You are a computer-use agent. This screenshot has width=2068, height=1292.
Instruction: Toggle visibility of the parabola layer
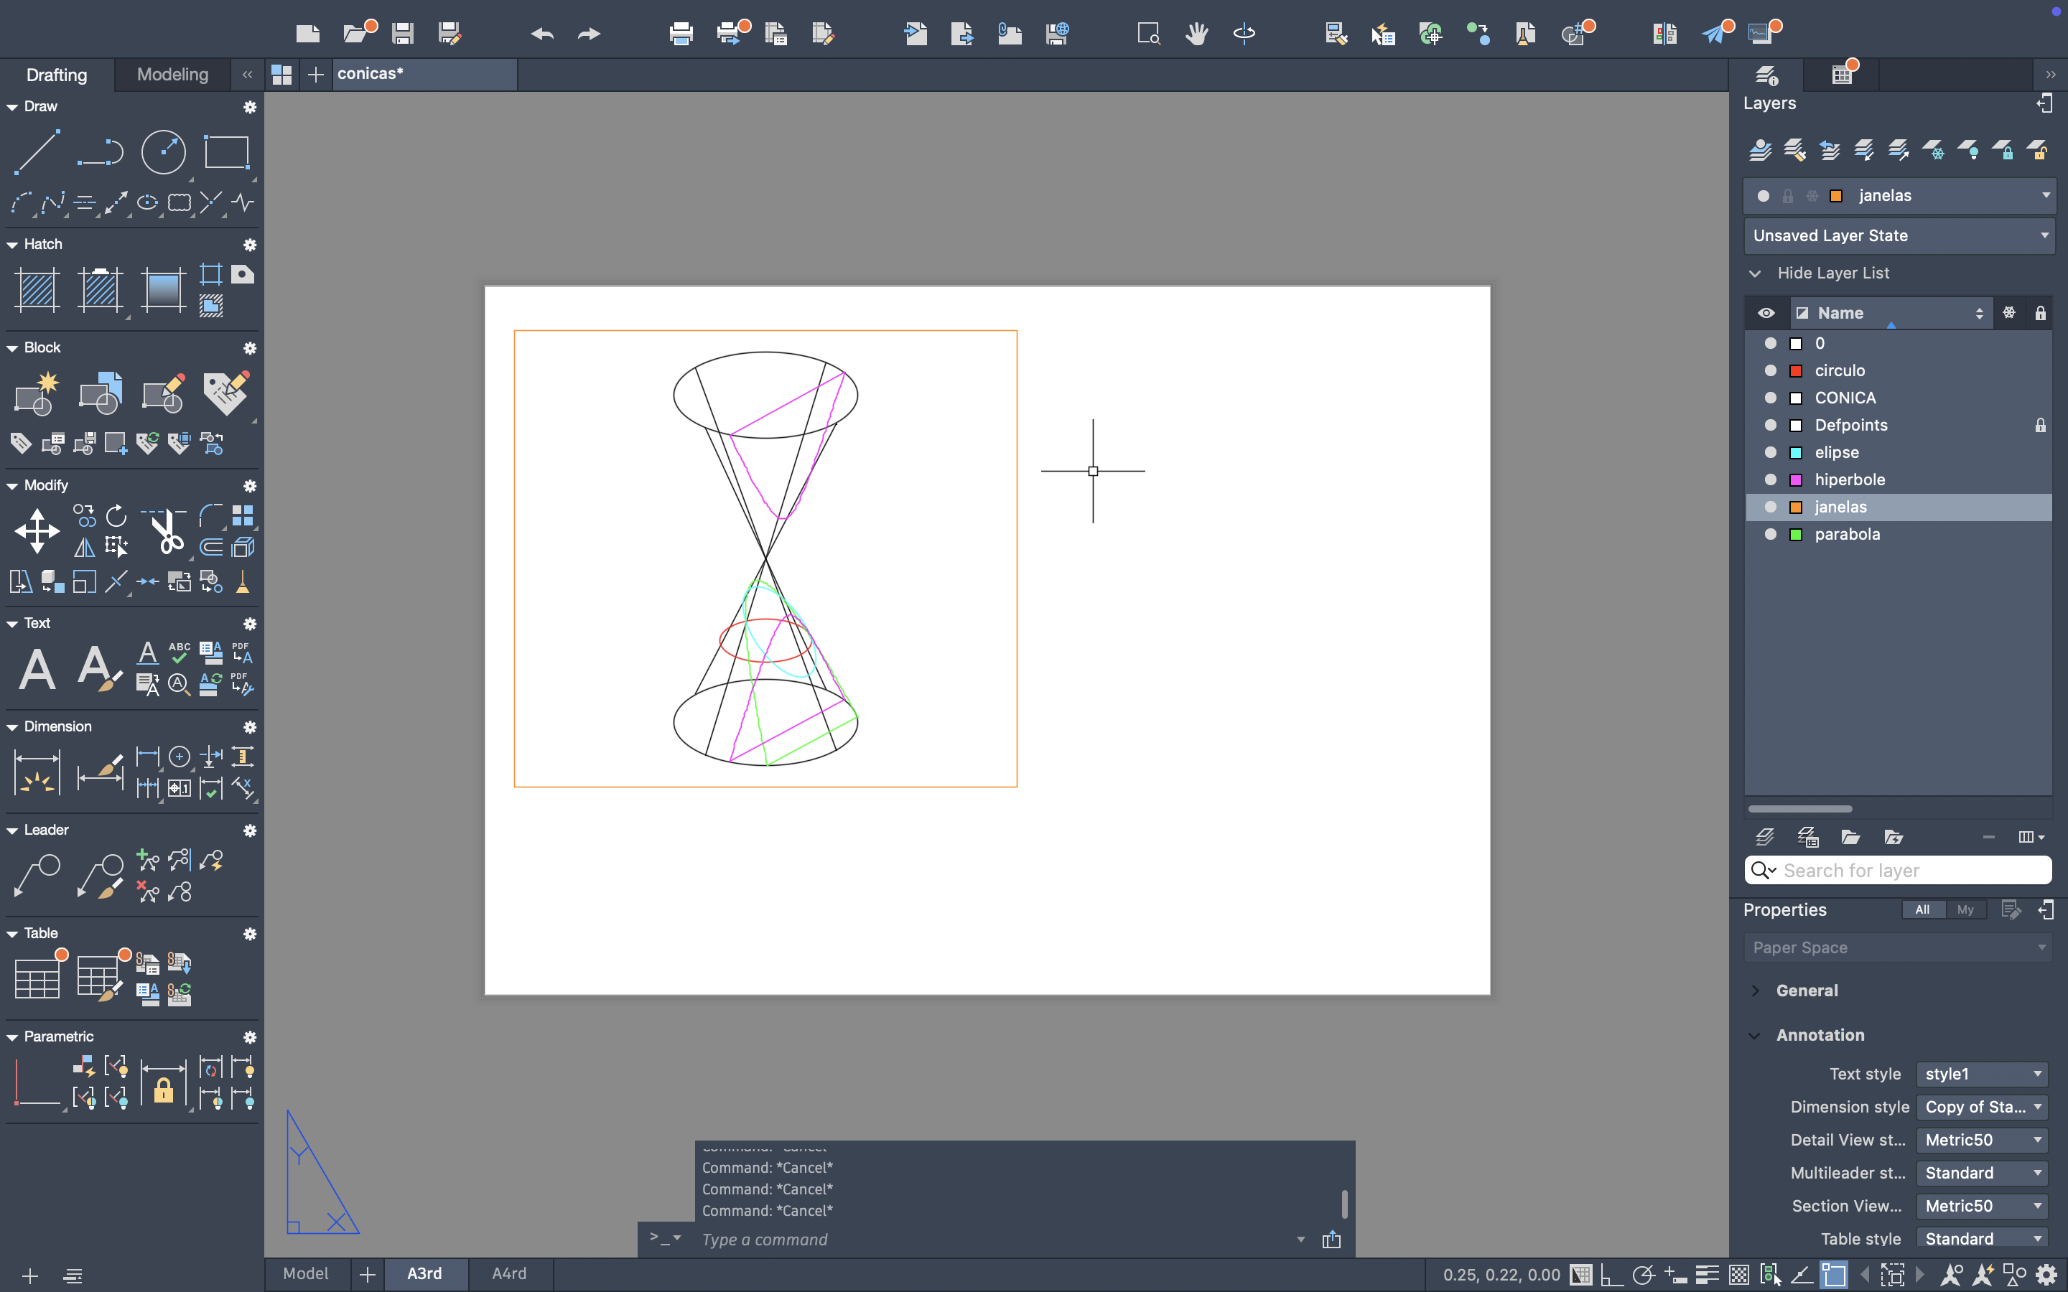click(x=1770, y=535)
